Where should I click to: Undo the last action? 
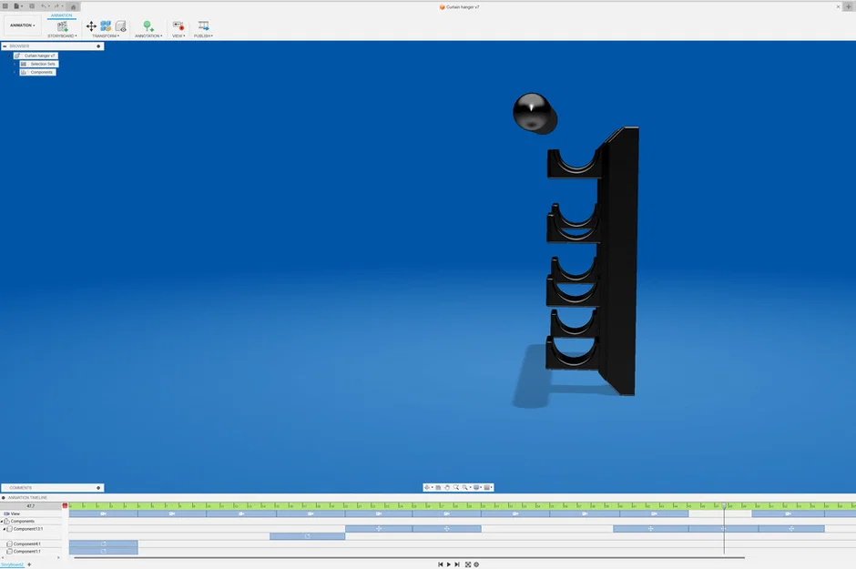tap(44, 6)
